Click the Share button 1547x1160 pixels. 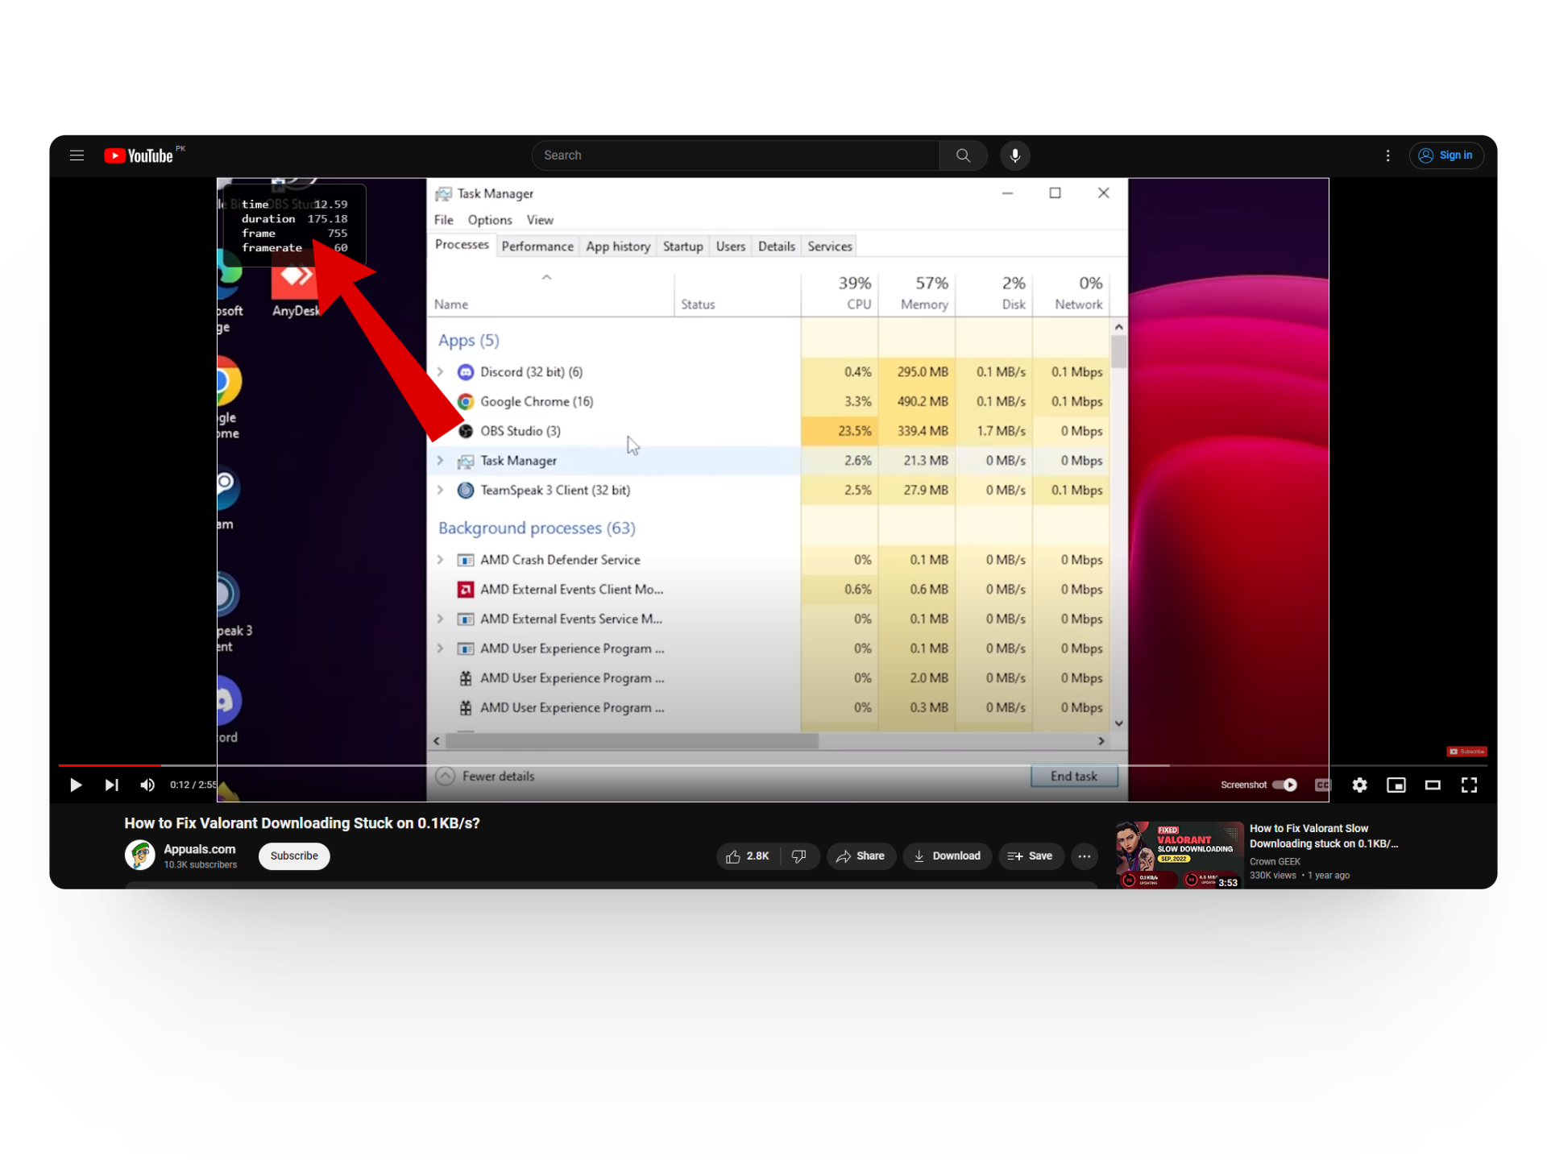point(861,855)
